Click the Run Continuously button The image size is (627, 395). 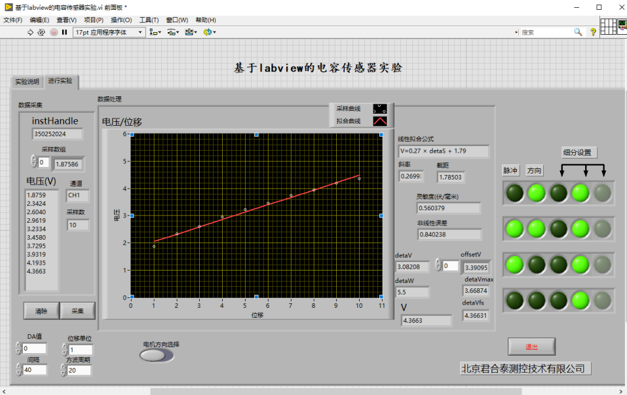pos(41,32)
